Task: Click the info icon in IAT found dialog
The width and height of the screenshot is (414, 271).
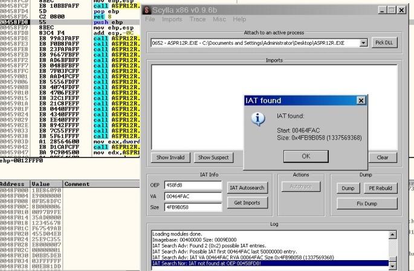Action: tap(258, 119)
